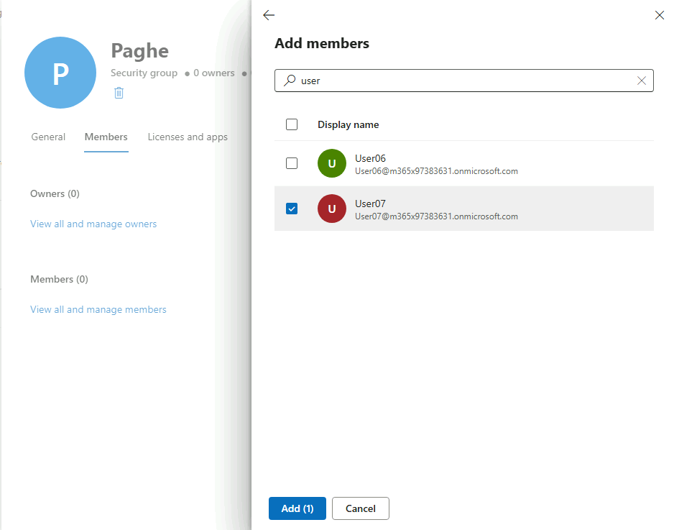The height and width of the screenshot is (530, 674).
Task: Open the Licenses and apps tab
Action: (188, 137)
